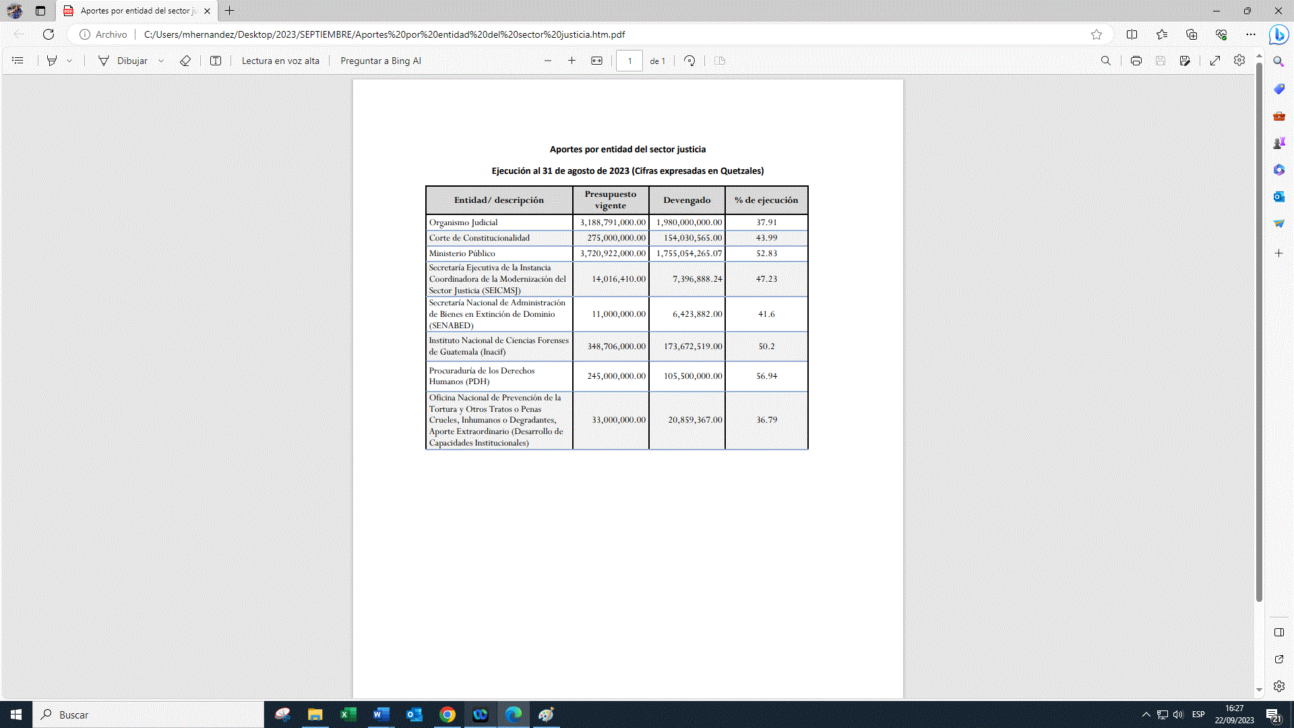Open Edge Settings and more menu
Image resolution: width=1294 pixels, height=728 pixels.
coord(1251,34)
